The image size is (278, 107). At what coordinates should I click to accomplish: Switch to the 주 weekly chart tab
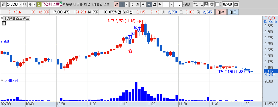tap(132, 4)
